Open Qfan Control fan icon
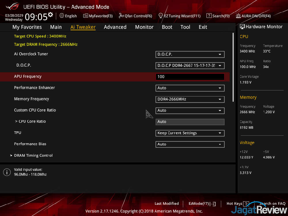This screenshot has width=288, height=216. pyautogui.click(x=121, y=16)
